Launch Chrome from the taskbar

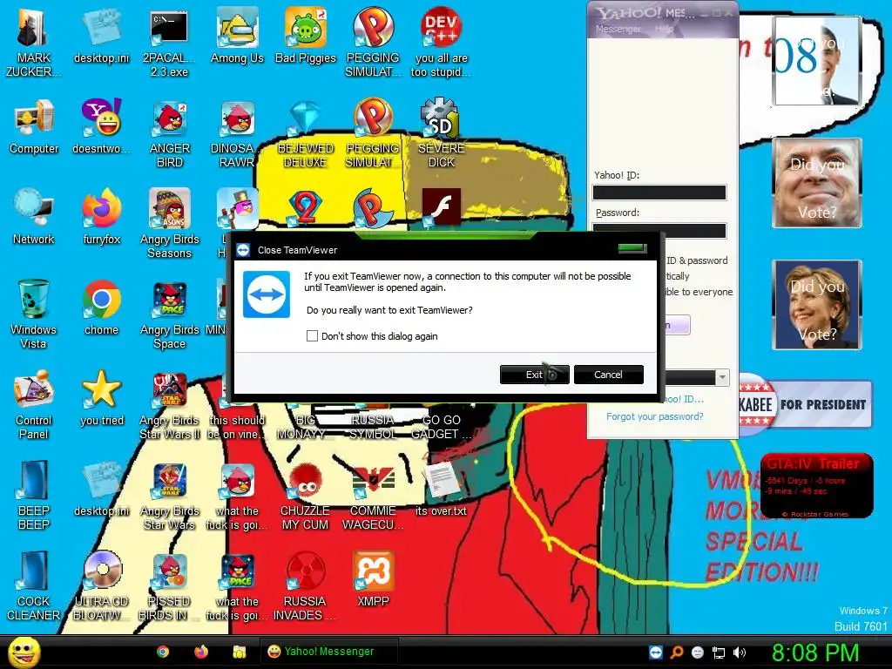[163, 652]
